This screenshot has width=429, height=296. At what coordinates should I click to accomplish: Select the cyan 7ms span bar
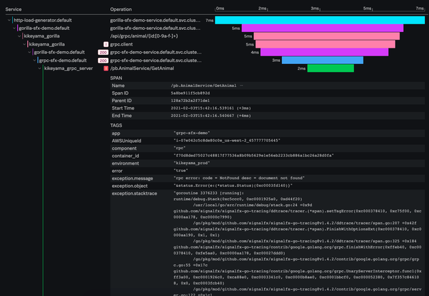pos(320,20)
